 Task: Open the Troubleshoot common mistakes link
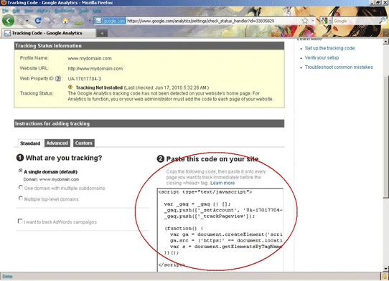click(x=339, y=67)
